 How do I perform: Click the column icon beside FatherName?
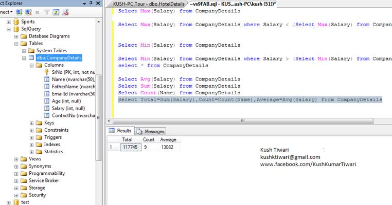(x=46, y=87)
